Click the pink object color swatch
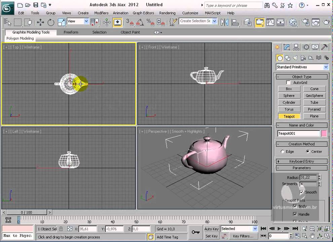This screenshot has width=333, height=242. pyautogui.click(x=324, y=133)
